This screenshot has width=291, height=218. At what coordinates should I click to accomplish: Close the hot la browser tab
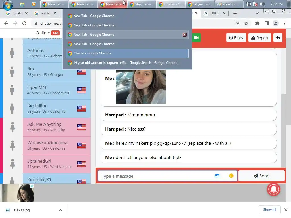pos(55,13)
